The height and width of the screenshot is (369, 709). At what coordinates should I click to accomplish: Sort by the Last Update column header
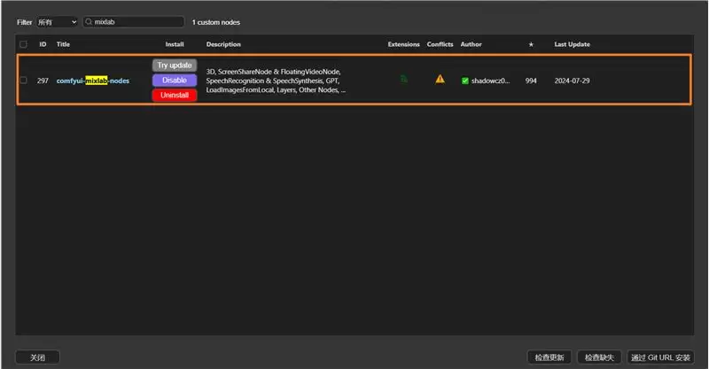(x=572, y=44)
